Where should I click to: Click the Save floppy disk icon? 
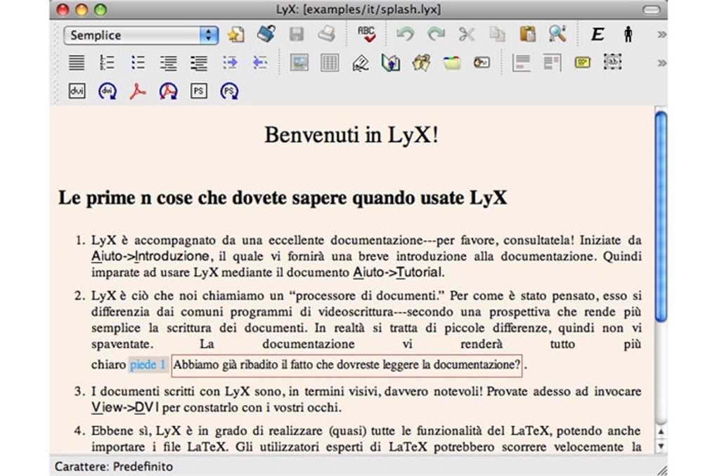(297, 34)
